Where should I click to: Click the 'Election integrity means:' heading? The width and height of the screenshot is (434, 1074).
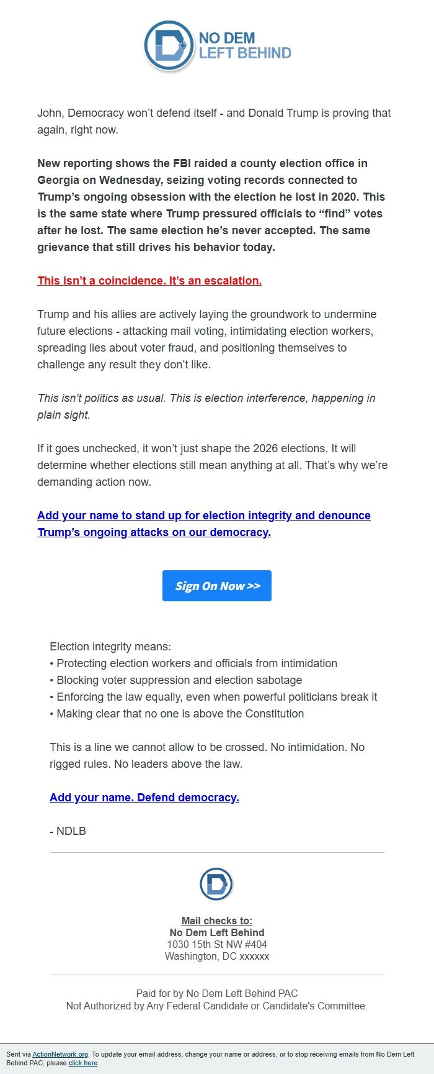point(109,646)
